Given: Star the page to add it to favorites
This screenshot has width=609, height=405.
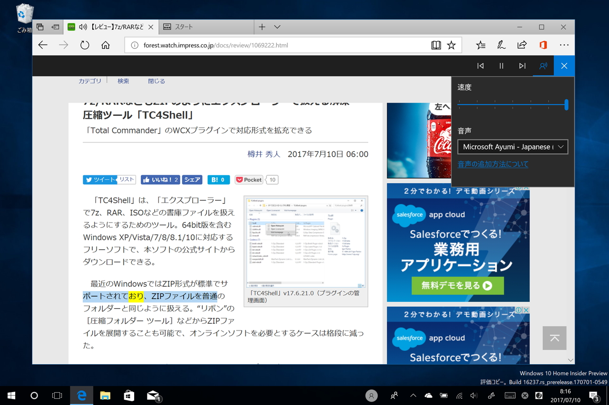Looking at the screenshot, I should [451, 45].
